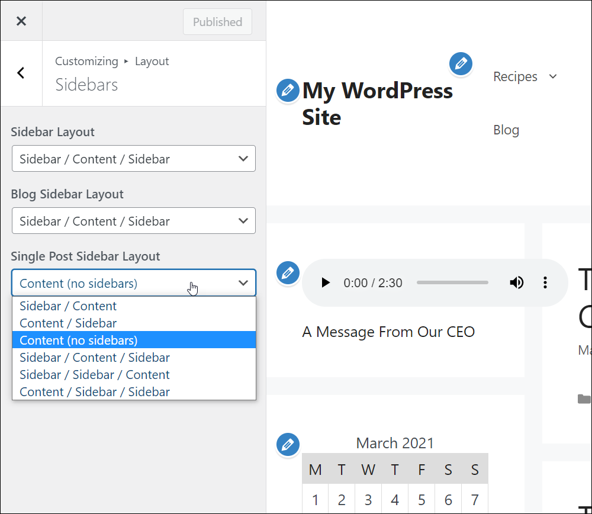Viewport: 592px width, 514px height.
Task: Expand the Recipes submenu arrow
Action: click(553, 76)
